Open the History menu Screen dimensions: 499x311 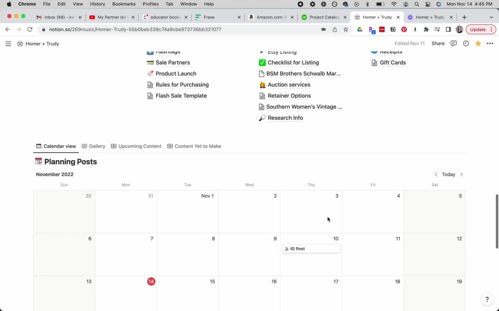click(97, 4)
